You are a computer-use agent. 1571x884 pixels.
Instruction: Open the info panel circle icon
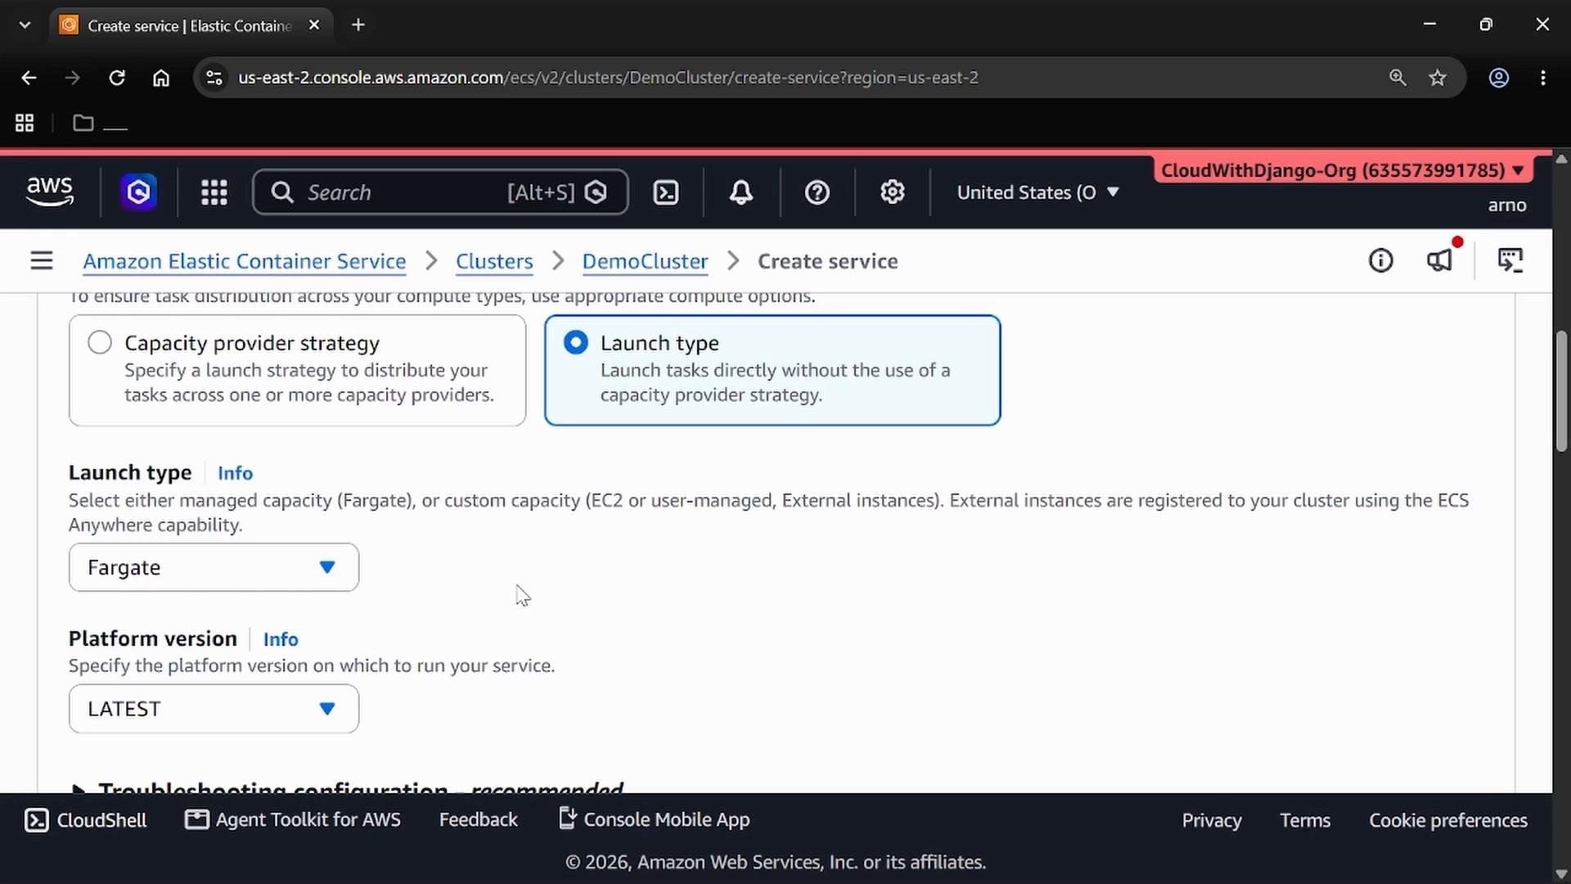[1380, 261]
